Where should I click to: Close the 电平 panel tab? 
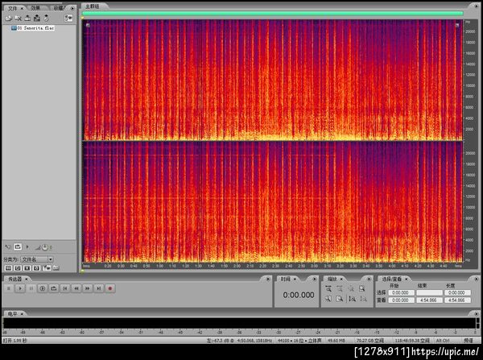click(22, 314)
